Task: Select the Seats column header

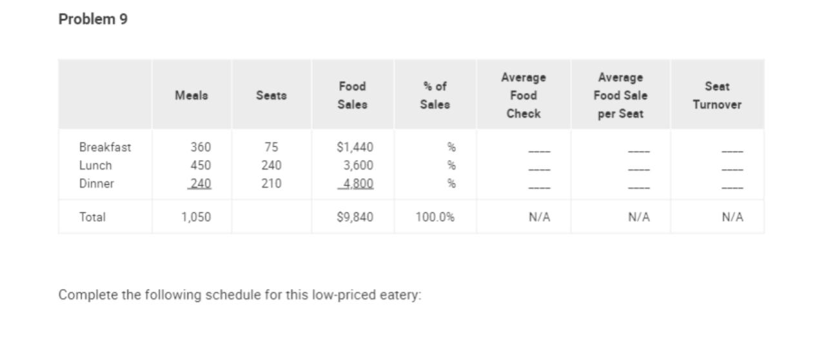Action: (x=271, y=95)
